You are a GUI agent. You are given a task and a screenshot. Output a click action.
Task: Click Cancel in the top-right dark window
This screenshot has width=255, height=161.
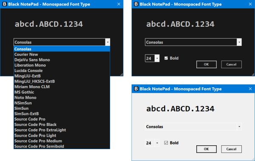(x=231, y=64)
